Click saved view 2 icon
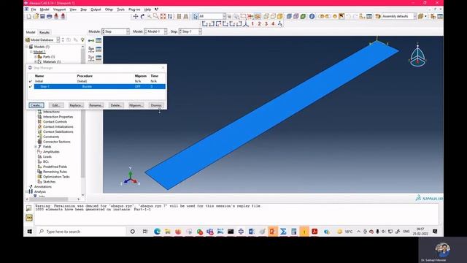467x263 pixels. 260,24
